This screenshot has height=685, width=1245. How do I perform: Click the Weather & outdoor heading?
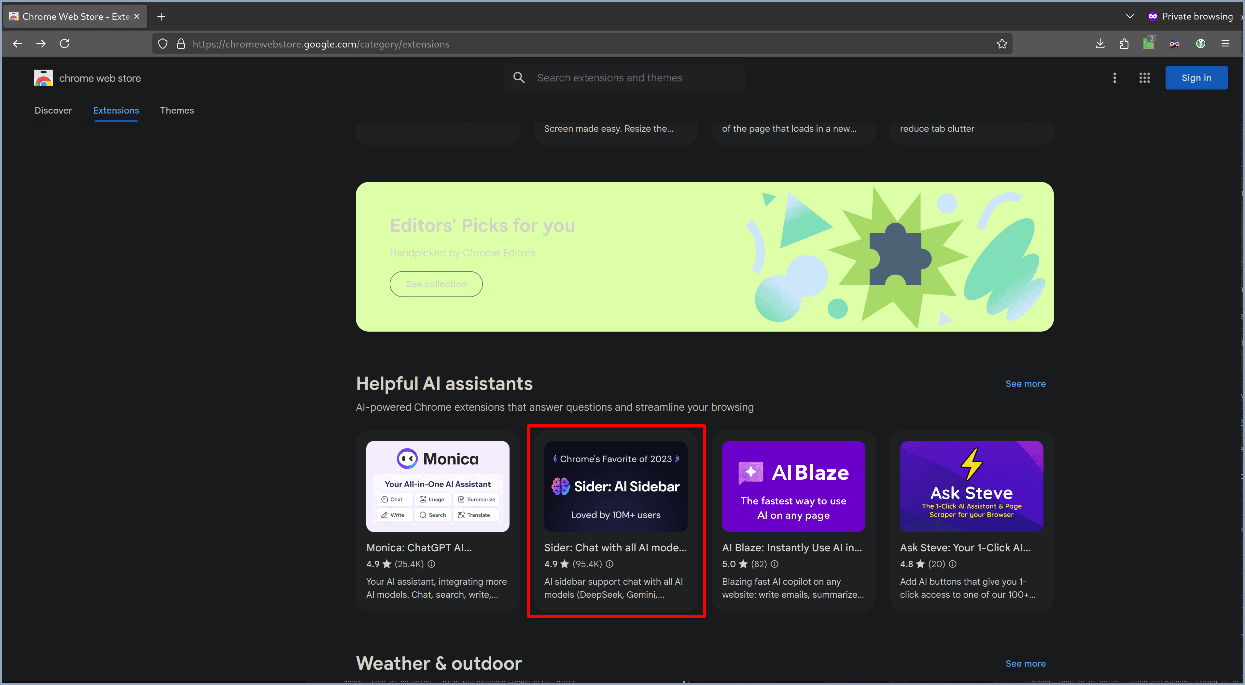439,663
